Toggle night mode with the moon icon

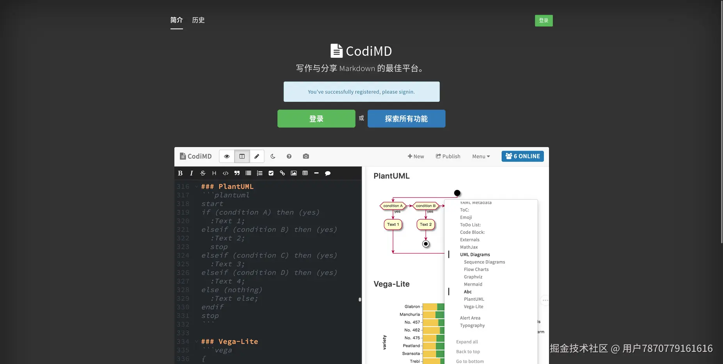coord(273,156)
